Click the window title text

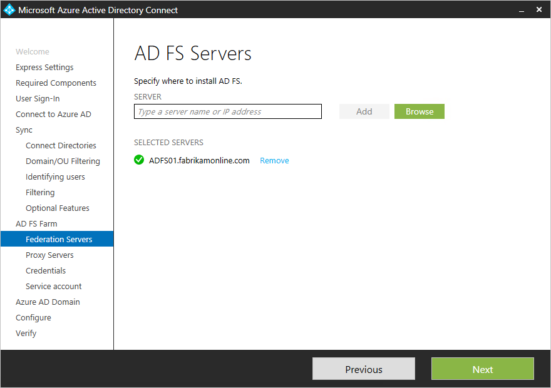[98, 10]
